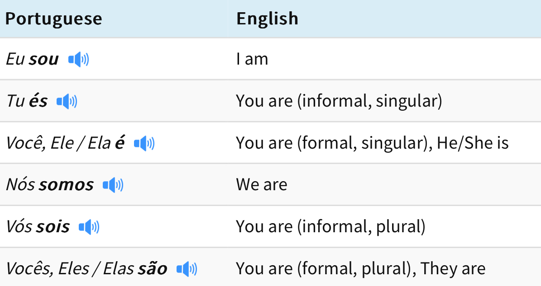Viewport: 541px width, 286px height.
Task: Click the pronoun text 'Vocês, Eles / Elas'
Action: point(70,269)
